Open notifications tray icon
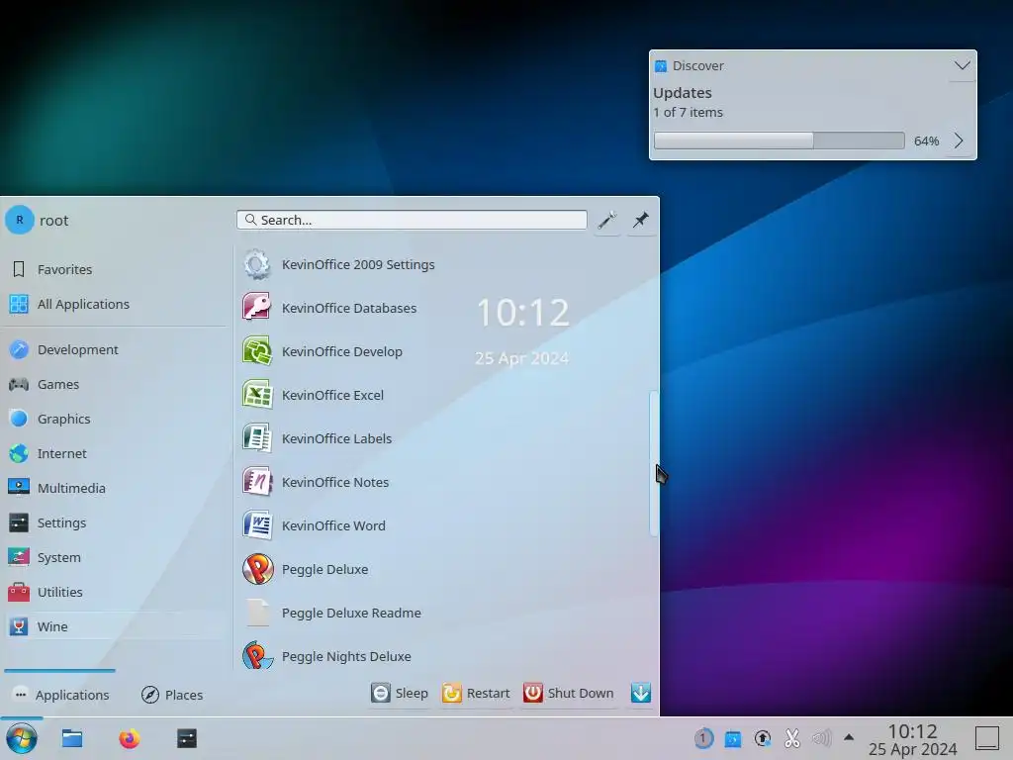The image size is (1013, 760). coord(703,738)
